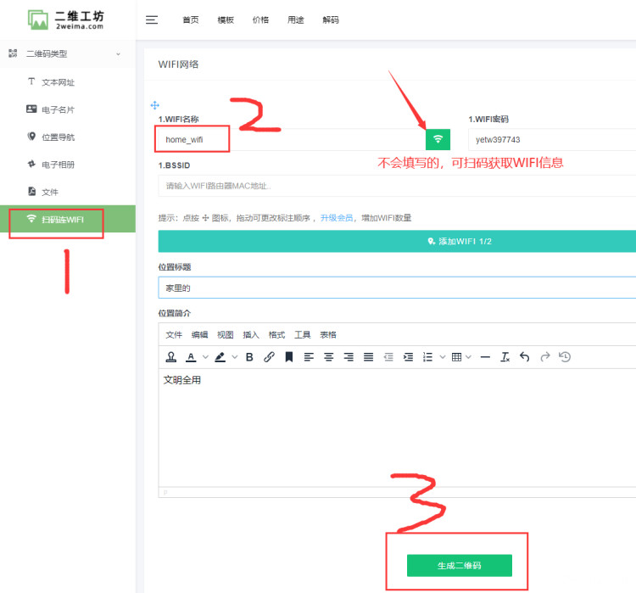Viewport: 636px width, 593px height.
Task: Open the 模板 top navigation item
Action: (226, 20)
